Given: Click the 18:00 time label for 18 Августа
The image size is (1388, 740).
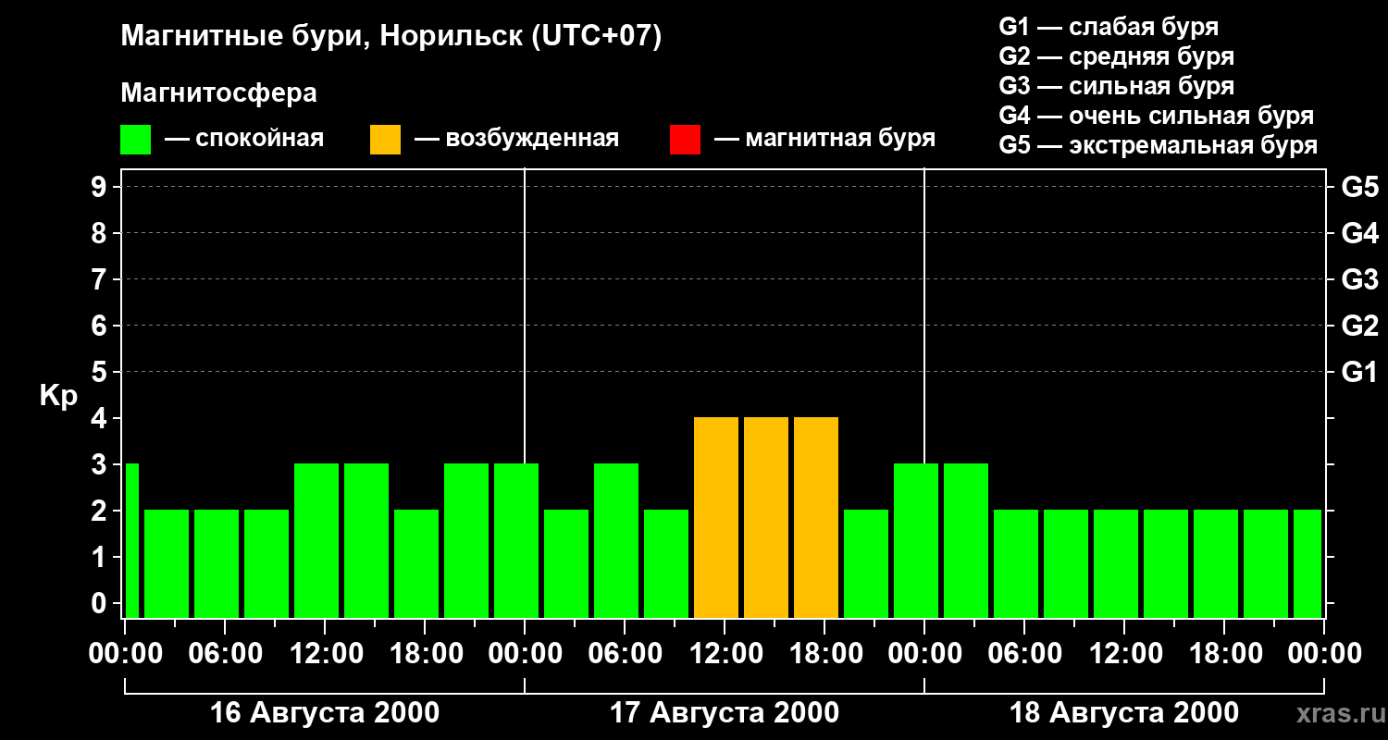Looking at the screenshot, I should click(x=1224, y=653).
